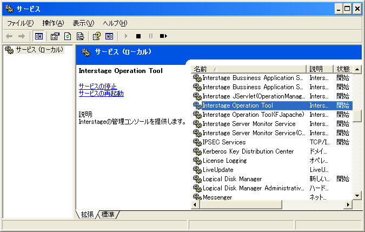Click the vertical scrollbar thumb

[357, 116]
